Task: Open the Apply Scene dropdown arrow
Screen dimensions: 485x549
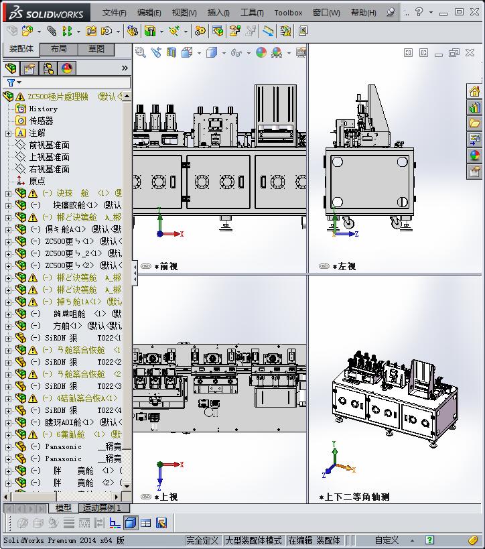Action: click(289, 53)
